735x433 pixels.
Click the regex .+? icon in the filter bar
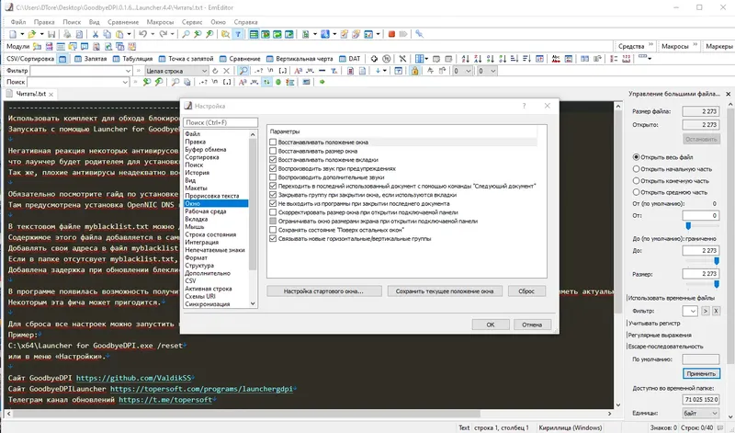[258, 71]
